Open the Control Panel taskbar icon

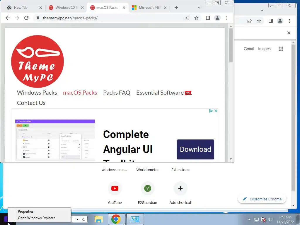pos(135,219)
